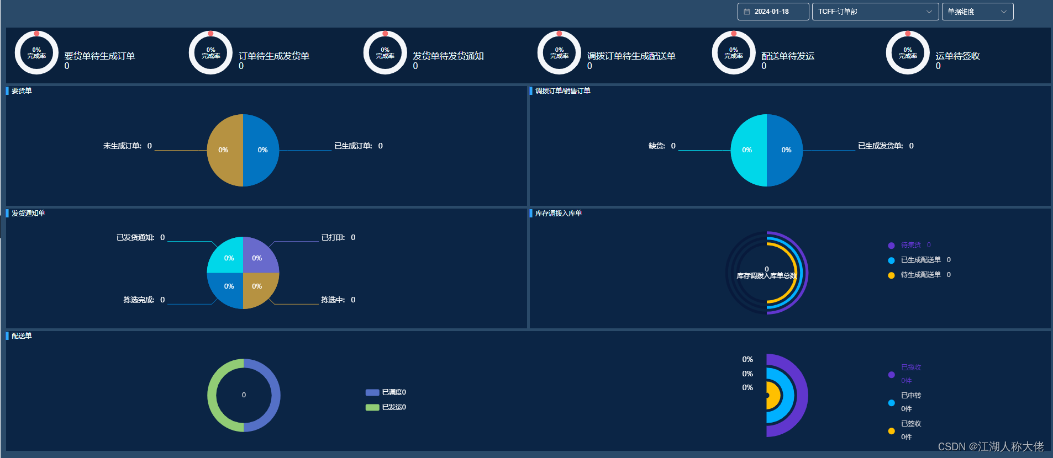
Task: Click the 要货单待生成订单 label text
Action: pos(99,56)
